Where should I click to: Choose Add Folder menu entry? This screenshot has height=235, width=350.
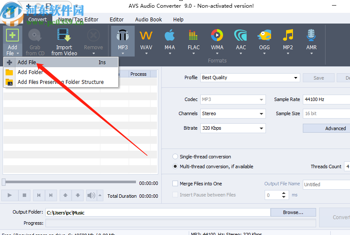61,72
